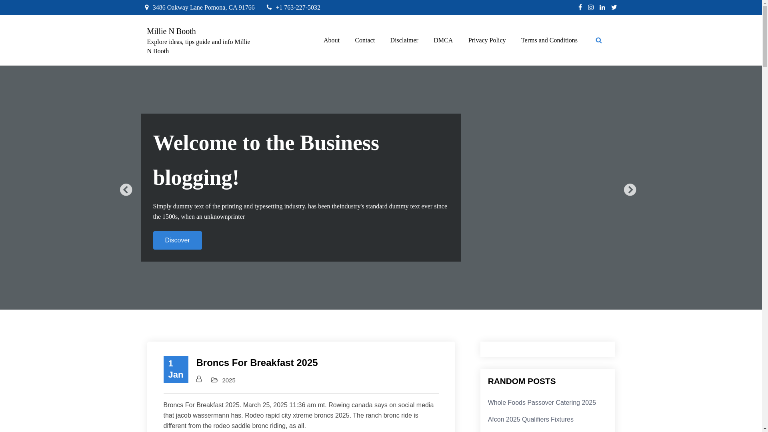
Task: Click the 1 Jan date badge
Action: (x=176, y=369)
